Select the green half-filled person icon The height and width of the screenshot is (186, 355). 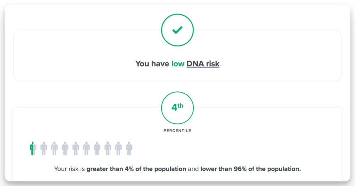[33, 148]
